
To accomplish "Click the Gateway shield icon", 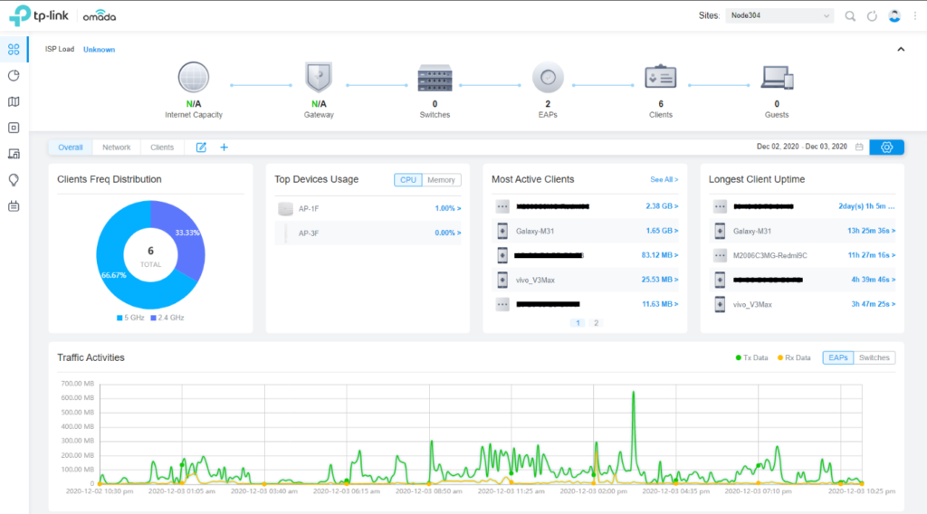I will tap(319, 79).
